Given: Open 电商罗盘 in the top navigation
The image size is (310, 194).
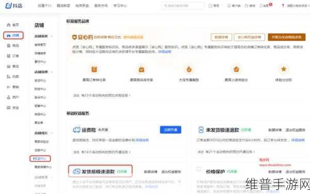Looking at the screenshot, I should pyautogui.click(x=82, y=6).
